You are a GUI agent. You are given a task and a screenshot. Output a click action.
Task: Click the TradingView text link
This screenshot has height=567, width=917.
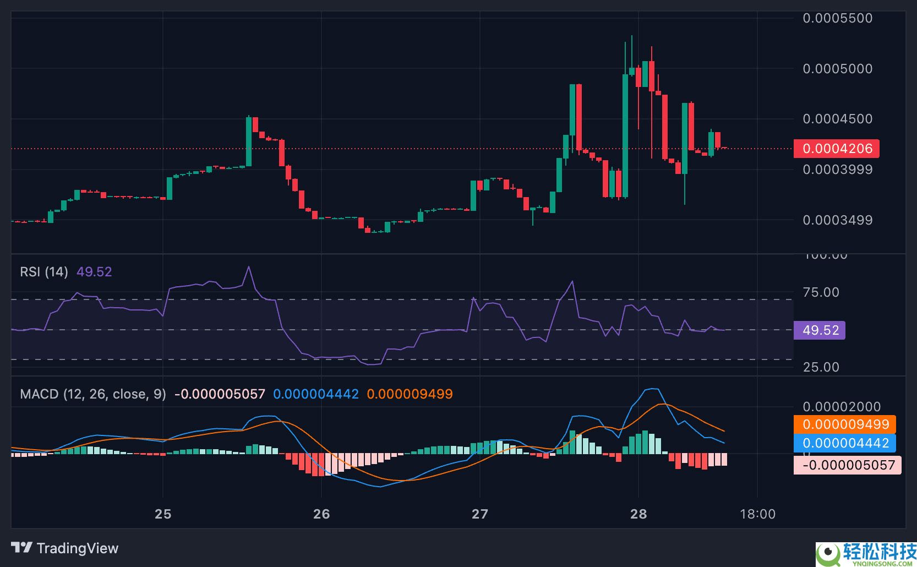77,548
